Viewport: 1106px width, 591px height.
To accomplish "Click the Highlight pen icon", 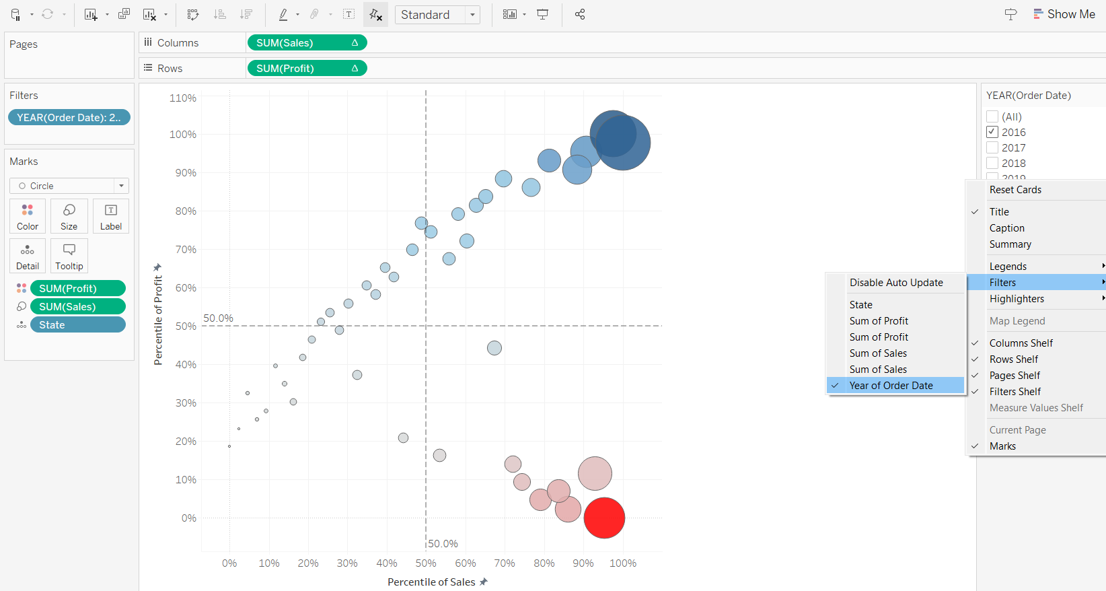I will pyautogui.click(x=283, y=14).
